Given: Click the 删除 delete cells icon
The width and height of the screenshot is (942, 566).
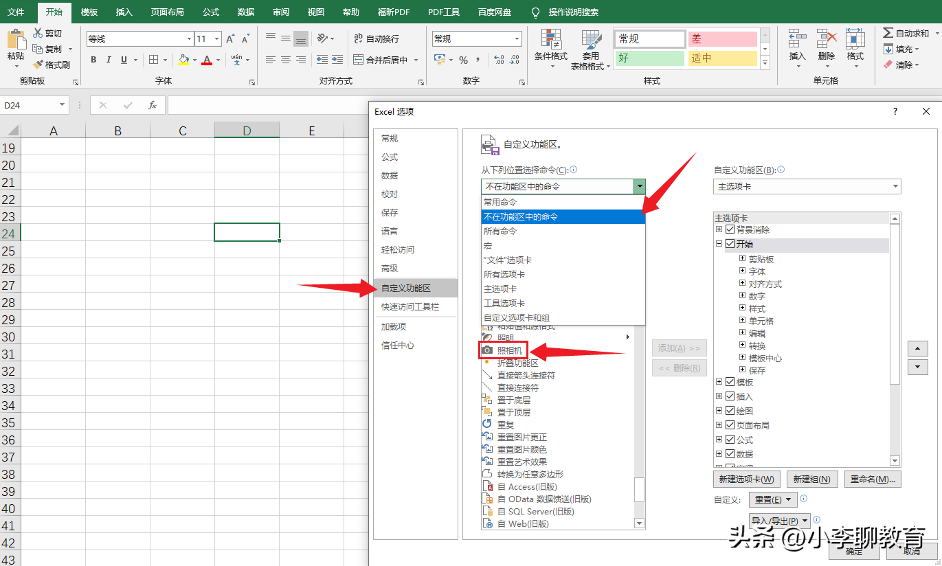Looking at the screenshot, I should pos(827,39).
